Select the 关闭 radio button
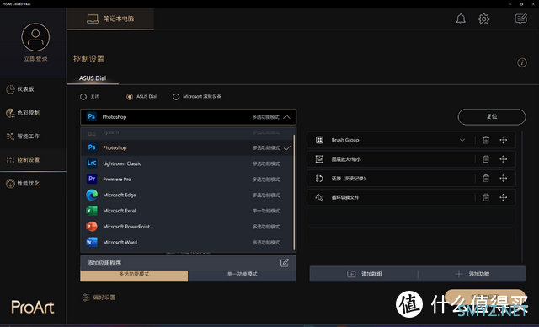 point(83,97)
